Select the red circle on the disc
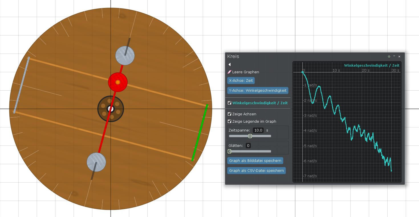The image size is (419, 217). (118, 82)
